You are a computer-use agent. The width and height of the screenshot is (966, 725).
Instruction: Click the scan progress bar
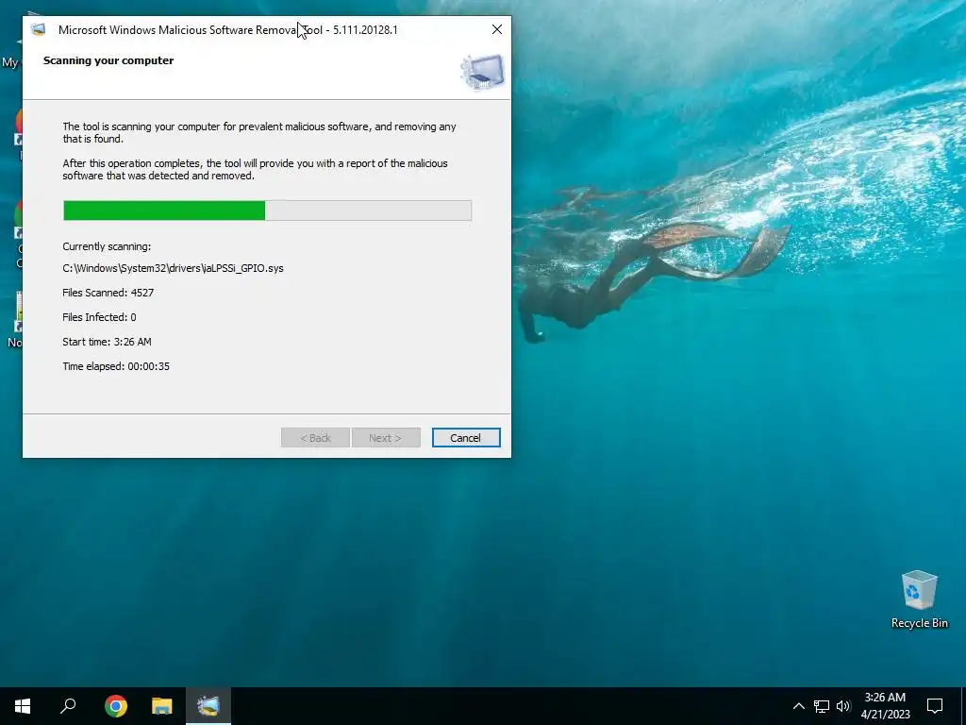[267, 211]
